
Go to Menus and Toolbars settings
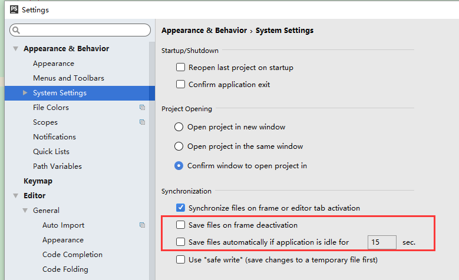click(68, 78)
